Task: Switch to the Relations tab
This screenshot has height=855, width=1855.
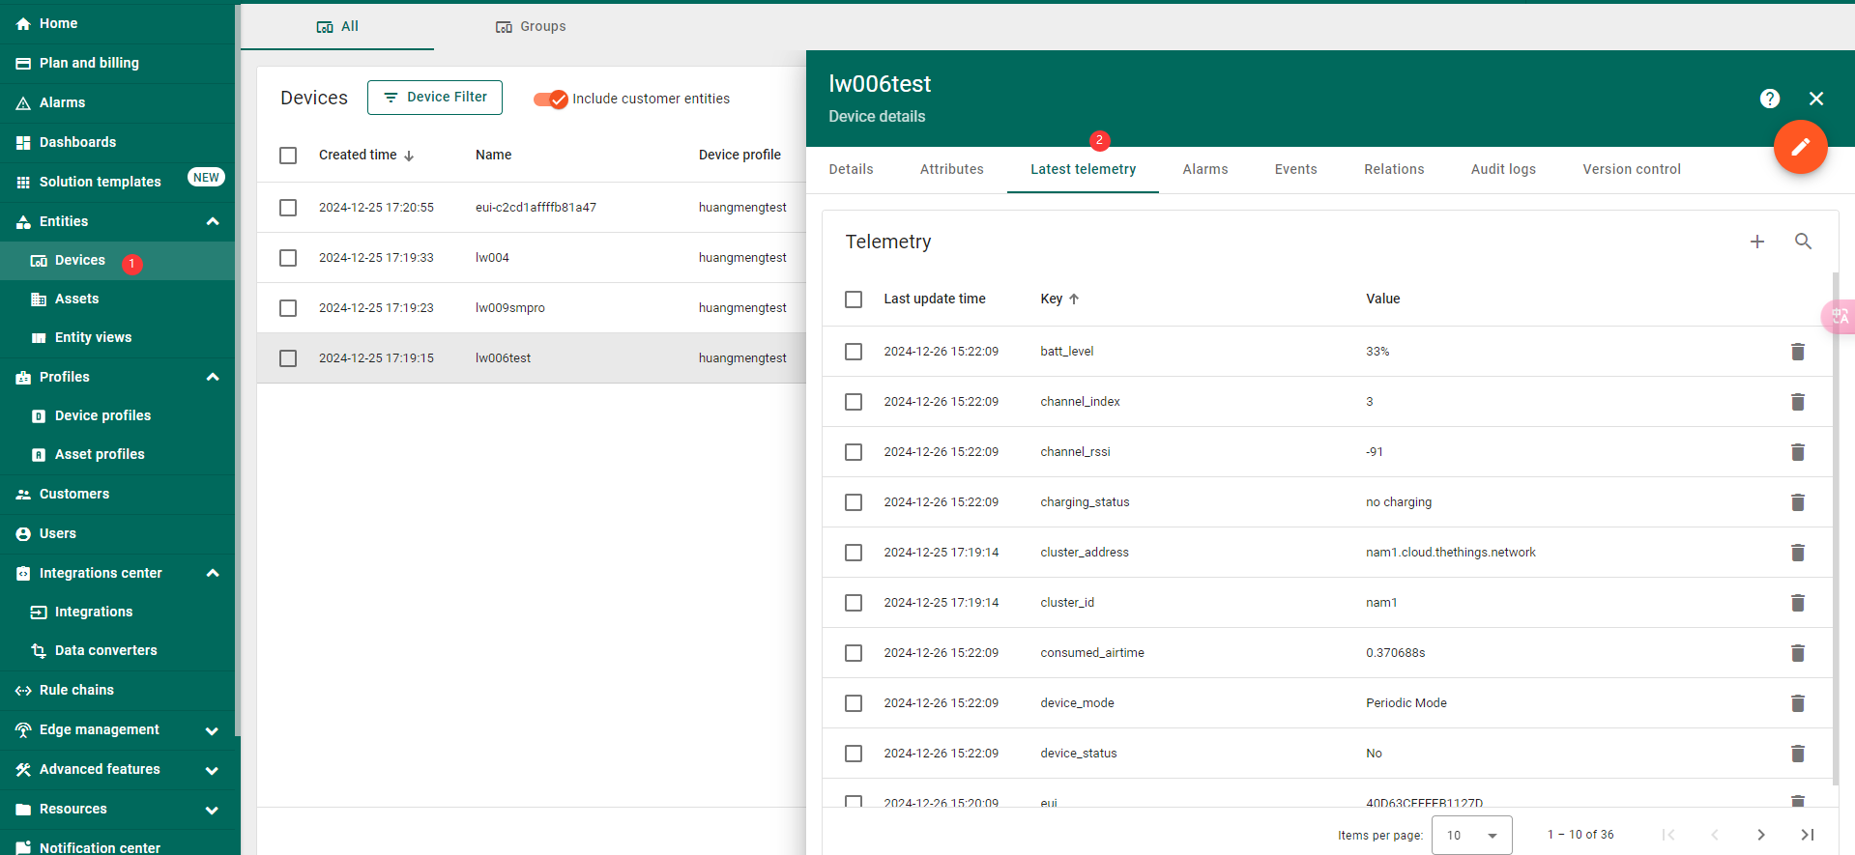Action: click(1394, 169)
